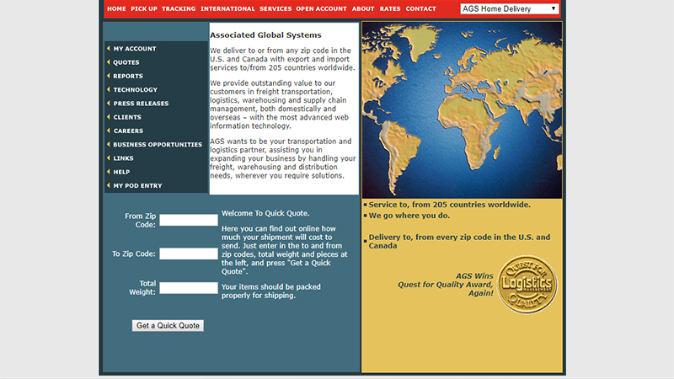Open MY ACCOUNT in the sidebar
The height and width of the screenshot is (379, 674).
tap(135, 49)
